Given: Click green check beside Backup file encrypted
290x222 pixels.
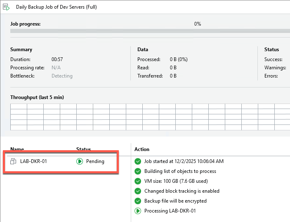Looking at the screenshot, I should [138, 201].
